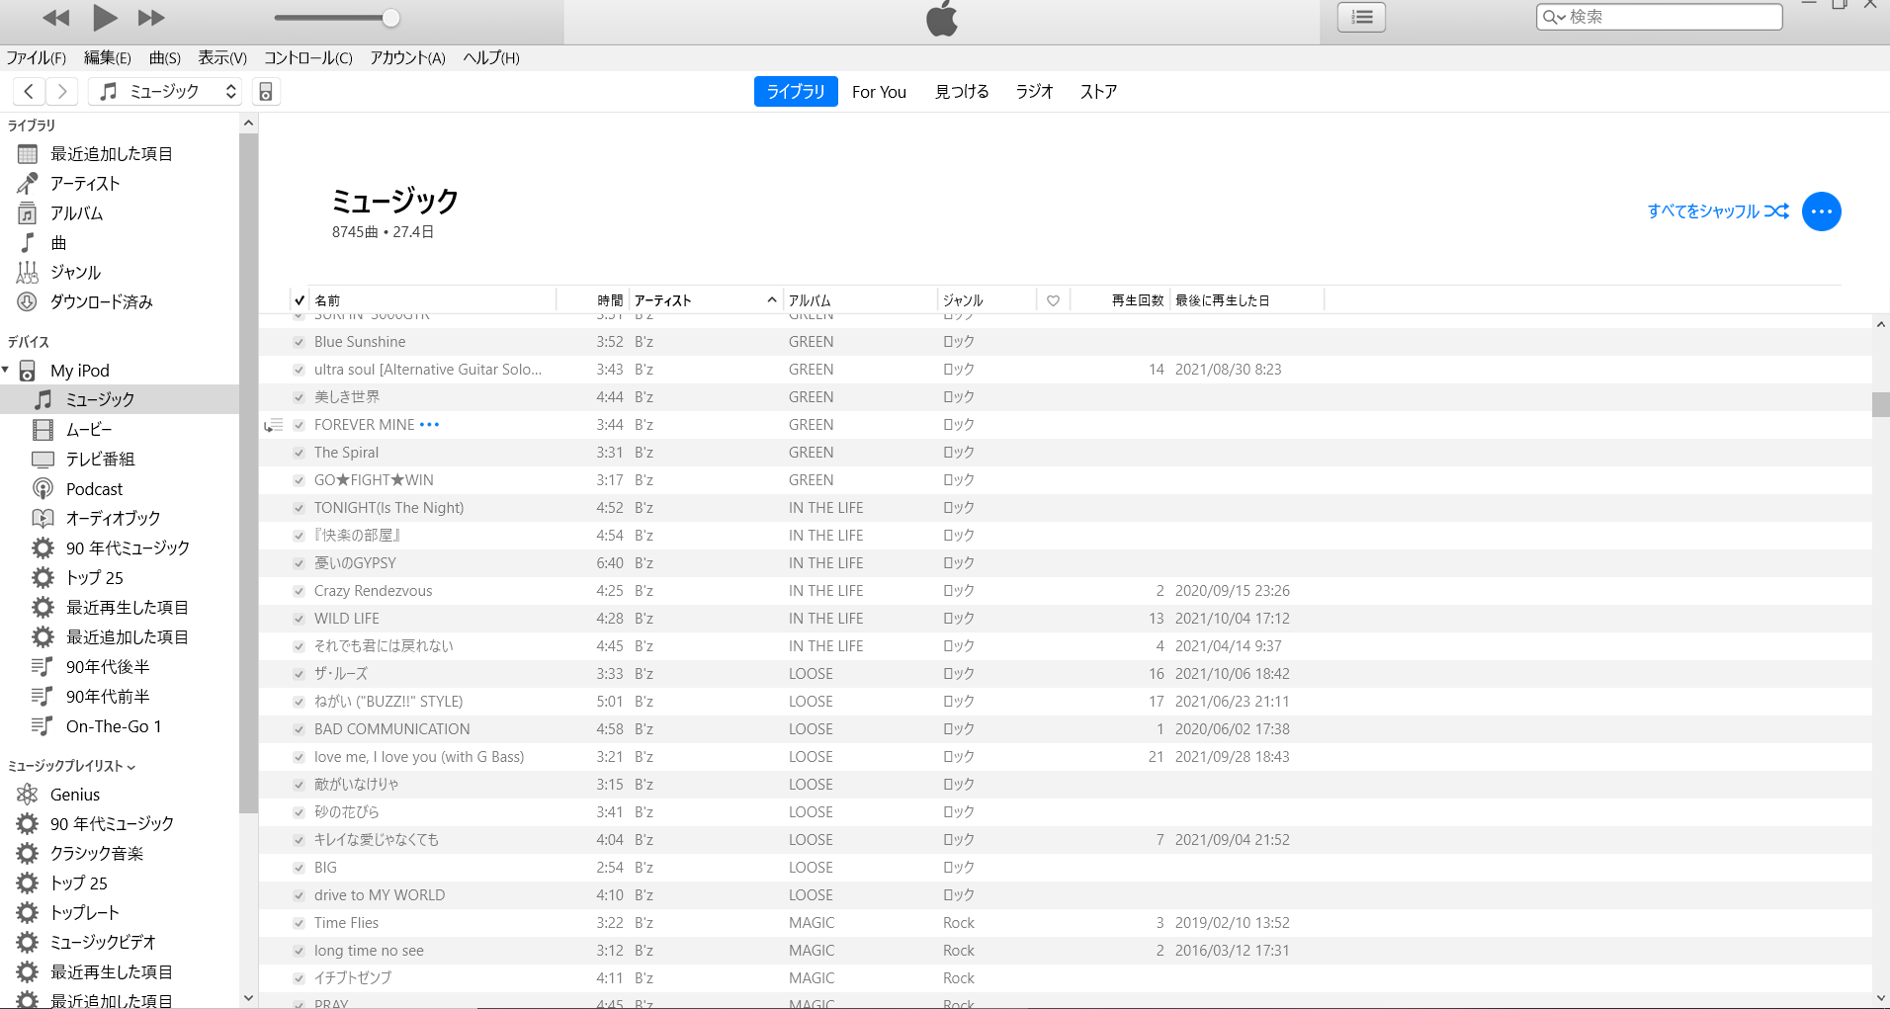Screen dimensions: 1890x1009
Task: Open the 90年代前半 playlist
Action: tap(108, 697)
